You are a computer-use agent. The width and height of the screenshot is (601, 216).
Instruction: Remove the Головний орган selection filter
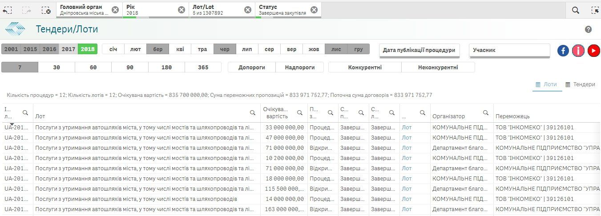115,10
